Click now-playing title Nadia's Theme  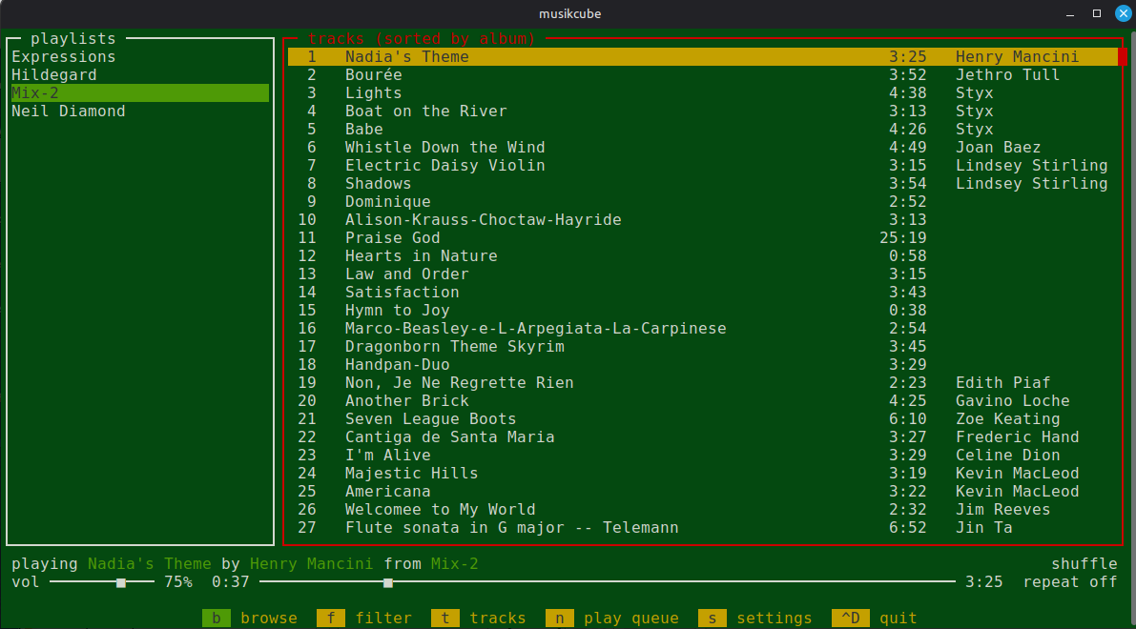pos(149,564)
